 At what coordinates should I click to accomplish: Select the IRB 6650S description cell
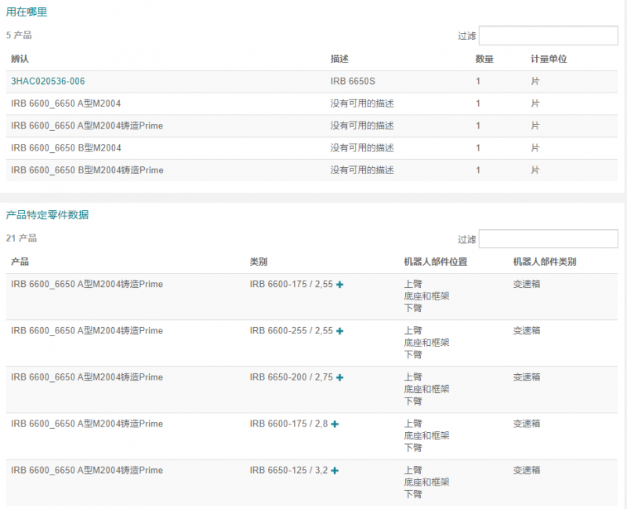coord(353,82)
